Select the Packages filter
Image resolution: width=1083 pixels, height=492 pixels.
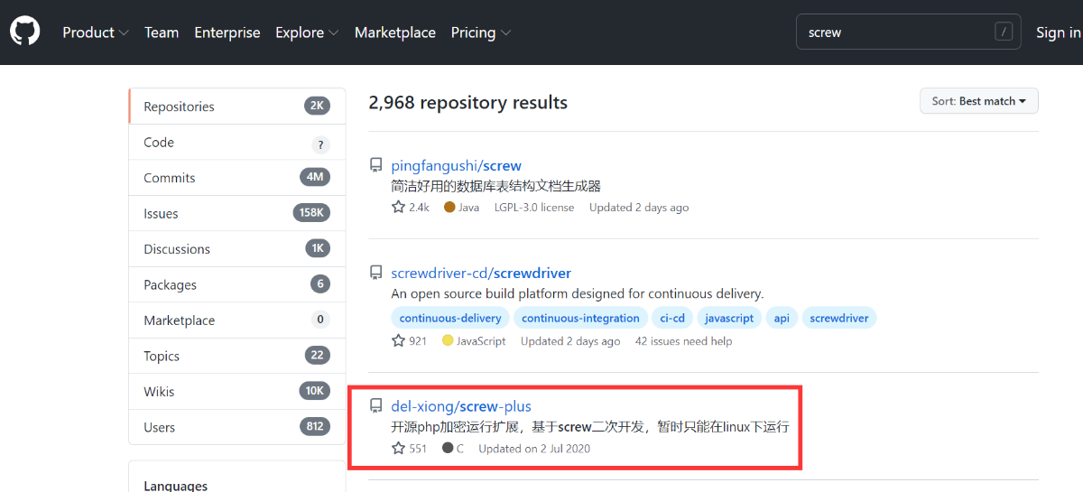point(237,285)
